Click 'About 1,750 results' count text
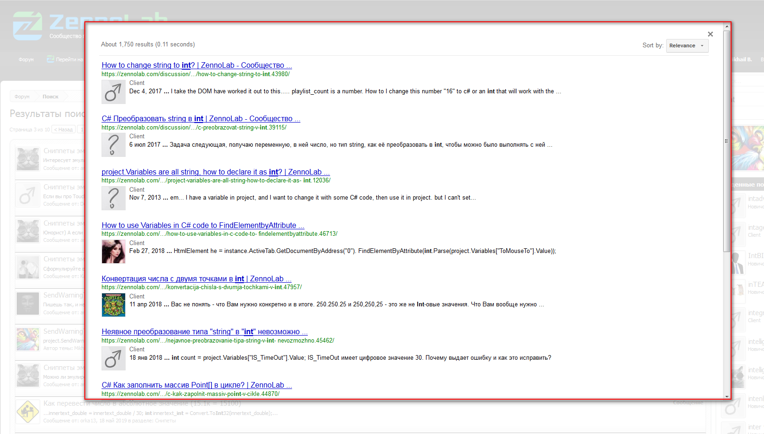Viewport: 764px width, 434px height. tap(148, 45)
